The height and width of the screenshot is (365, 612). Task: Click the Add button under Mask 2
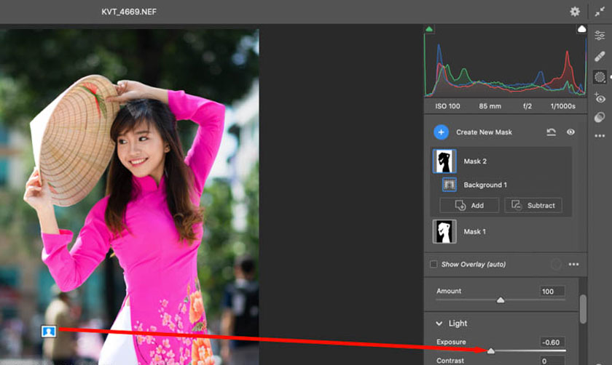(469, 205)
